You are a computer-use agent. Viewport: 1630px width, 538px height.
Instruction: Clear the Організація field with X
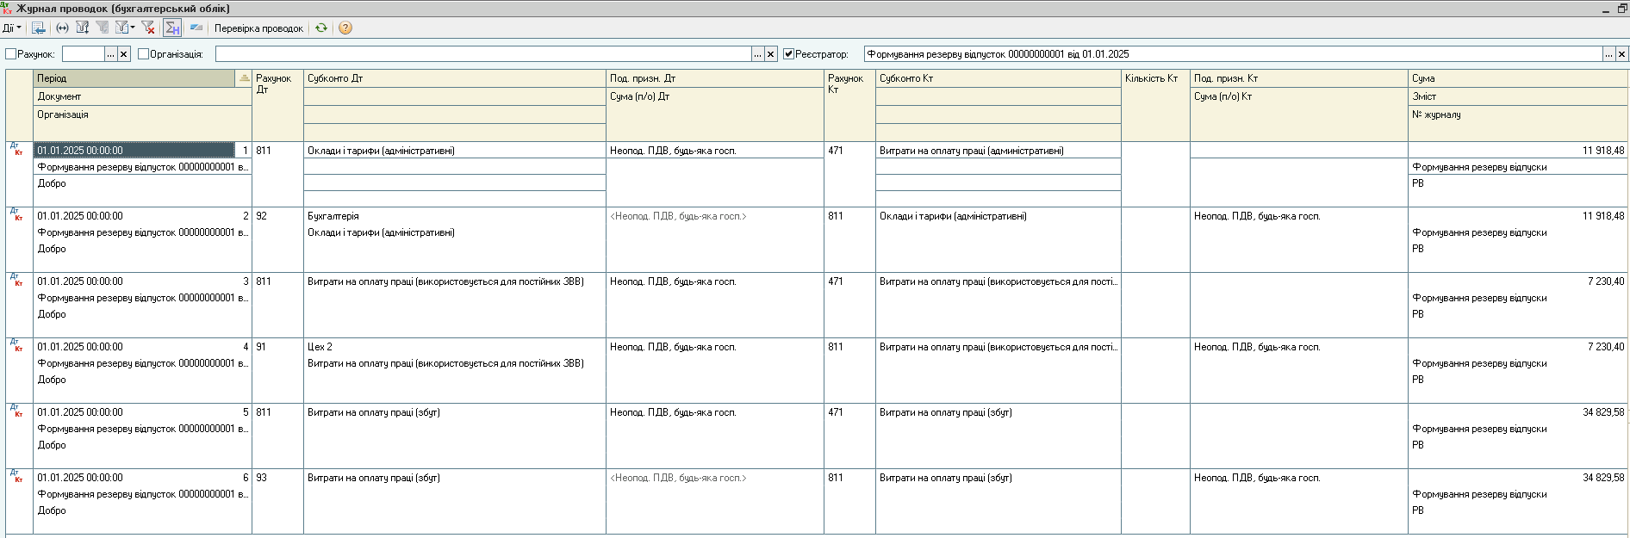[771, 54]
